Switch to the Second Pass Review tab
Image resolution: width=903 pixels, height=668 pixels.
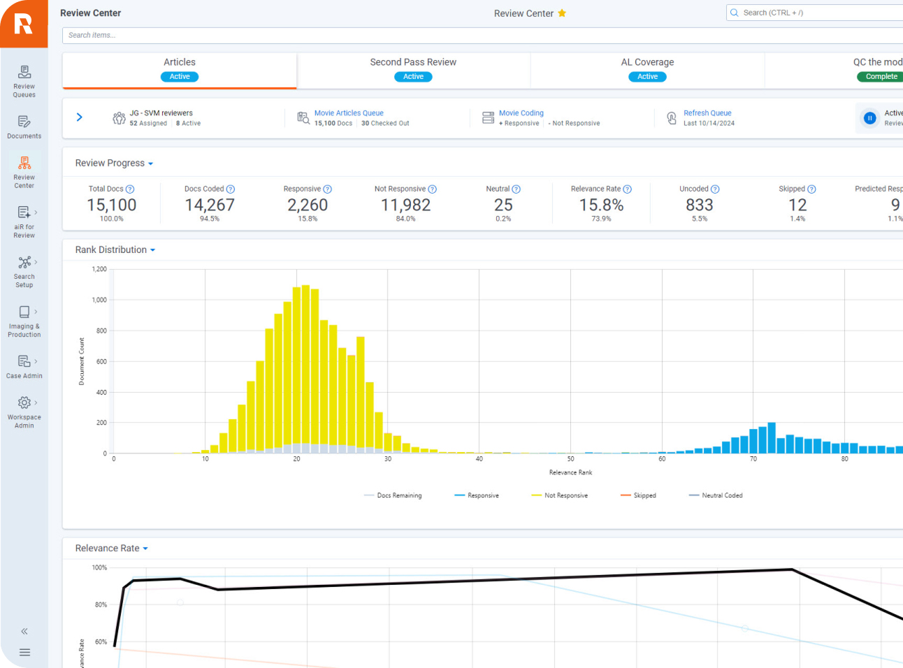(413, 69)
